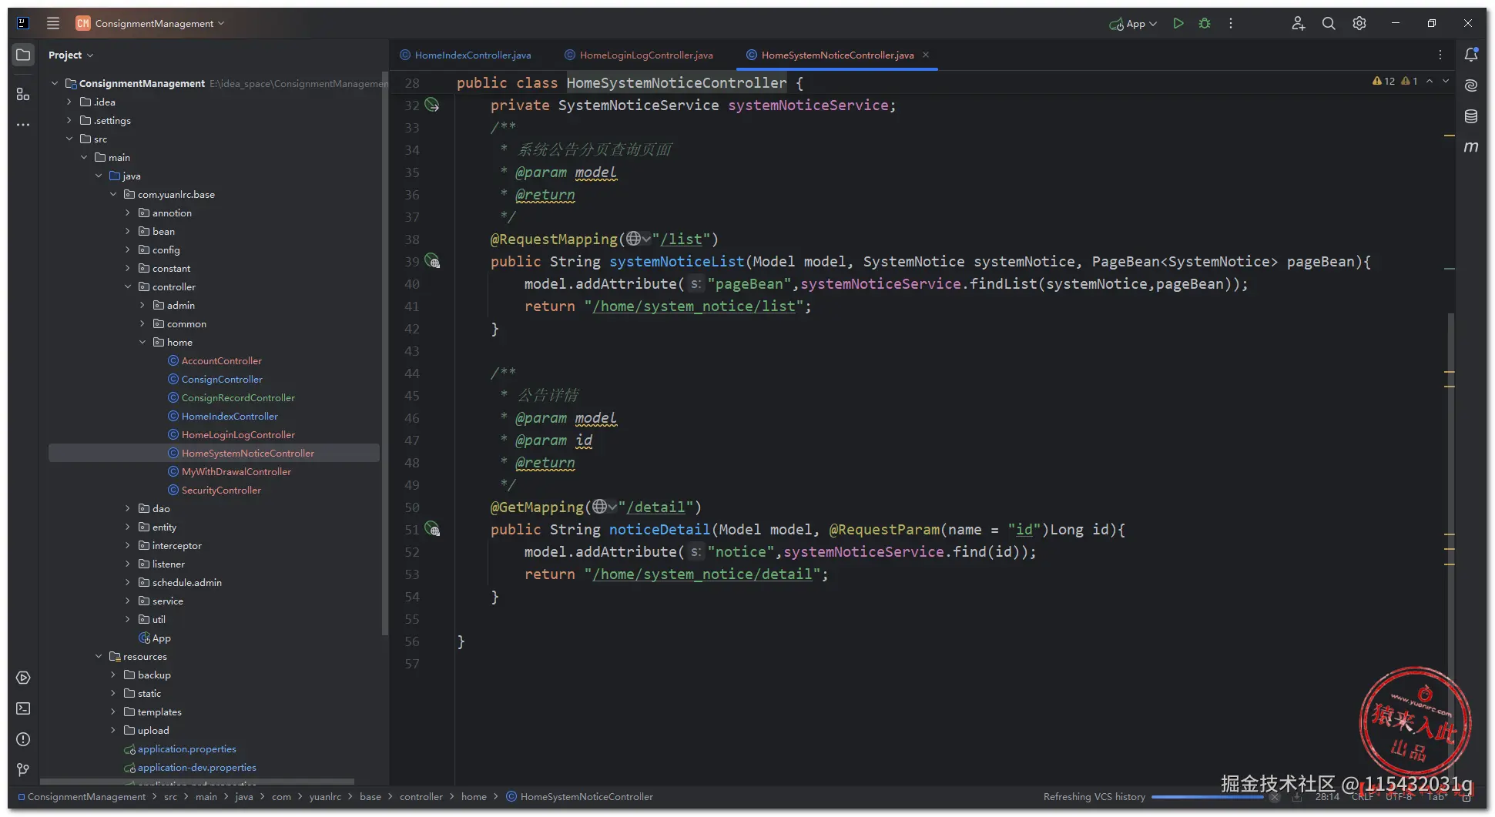This screenshot has height=817, width=1495.
Task: Open Search Everywhere magnifier
Action: [1329, 23]
